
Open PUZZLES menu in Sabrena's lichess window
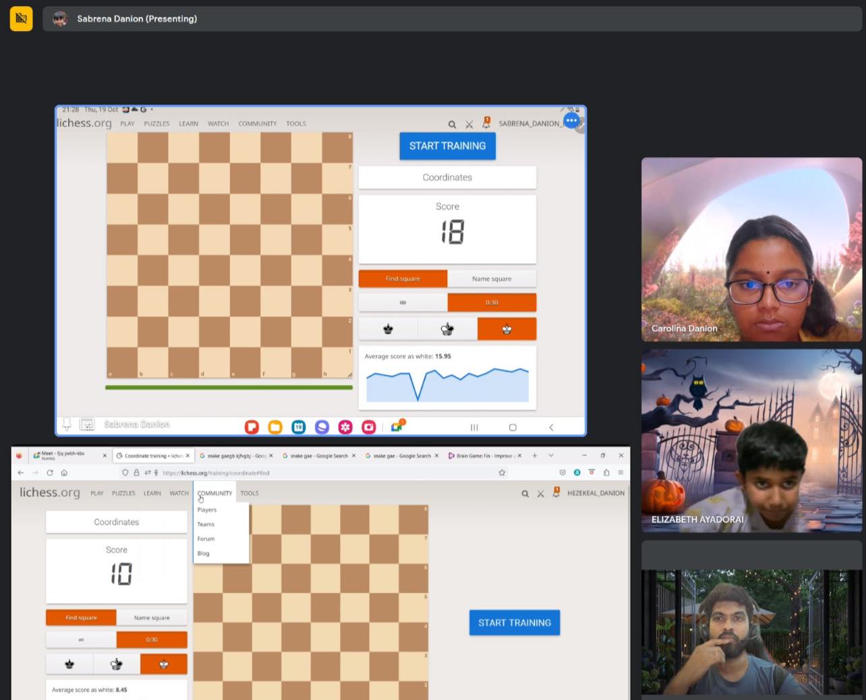(156, 124)
